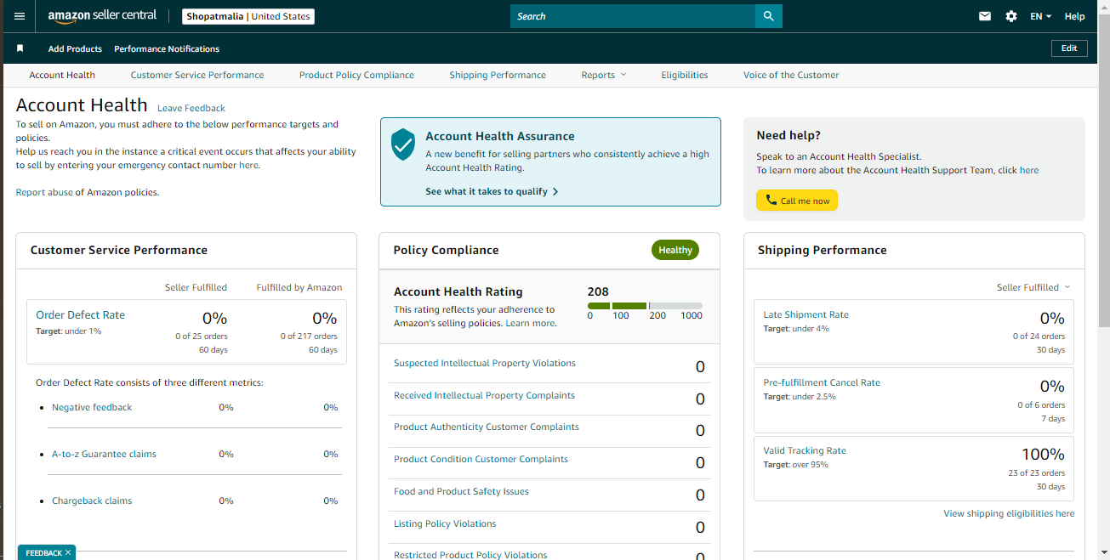Click the '100%' Valid Tracking Rate value
Image resolution: width=1110 pixels, height=560 pixels.
1043,454
